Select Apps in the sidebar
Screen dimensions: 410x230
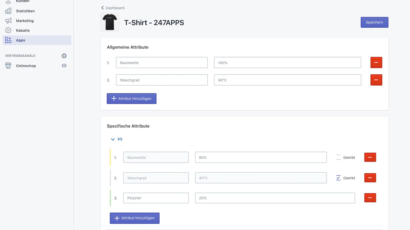[37, 40]
